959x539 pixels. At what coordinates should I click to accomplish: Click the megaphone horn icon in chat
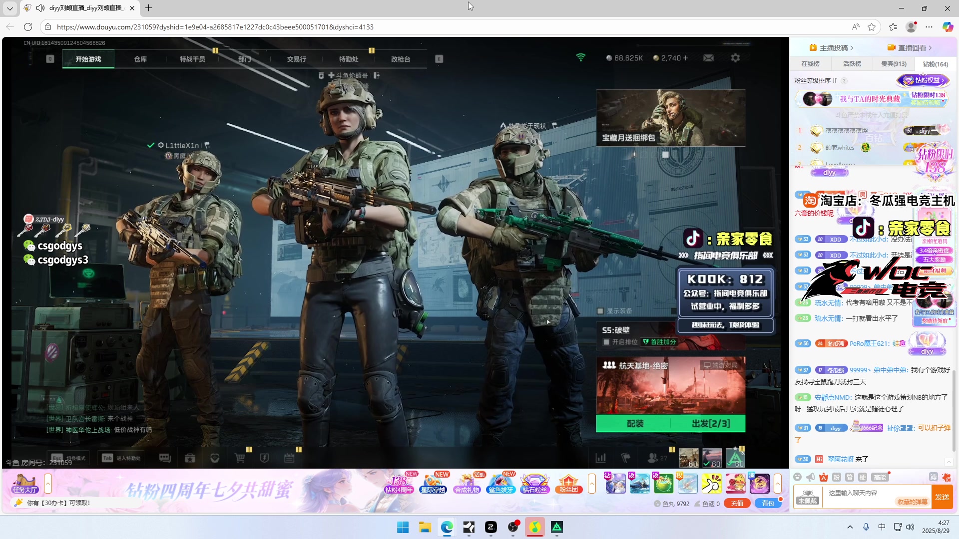(x=811, y=477)
